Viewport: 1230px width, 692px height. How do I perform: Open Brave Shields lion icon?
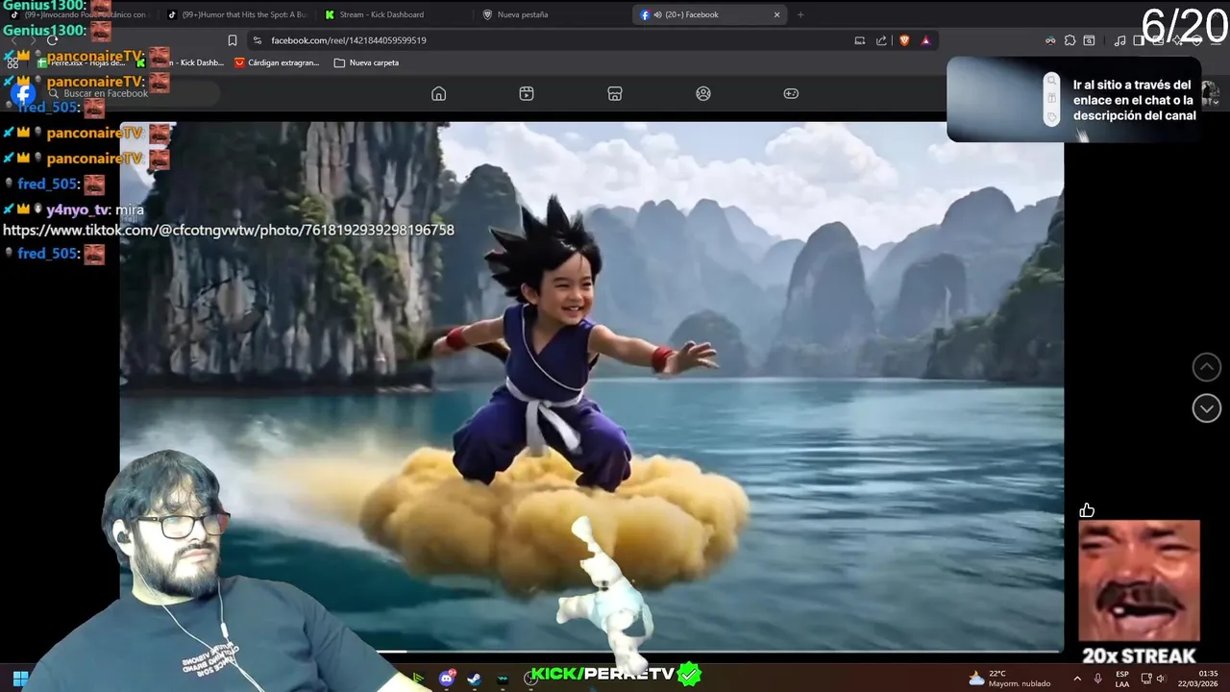904,40
